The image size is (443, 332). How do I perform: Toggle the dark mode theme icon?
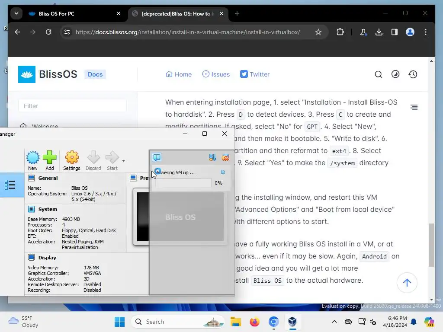(x=395, y=74)
